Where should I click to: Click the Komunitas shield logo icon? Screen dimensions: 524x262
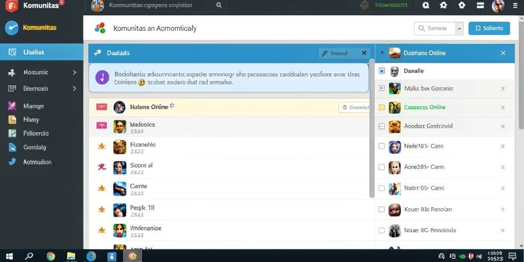pyautogui.click(x=12, y=6)
